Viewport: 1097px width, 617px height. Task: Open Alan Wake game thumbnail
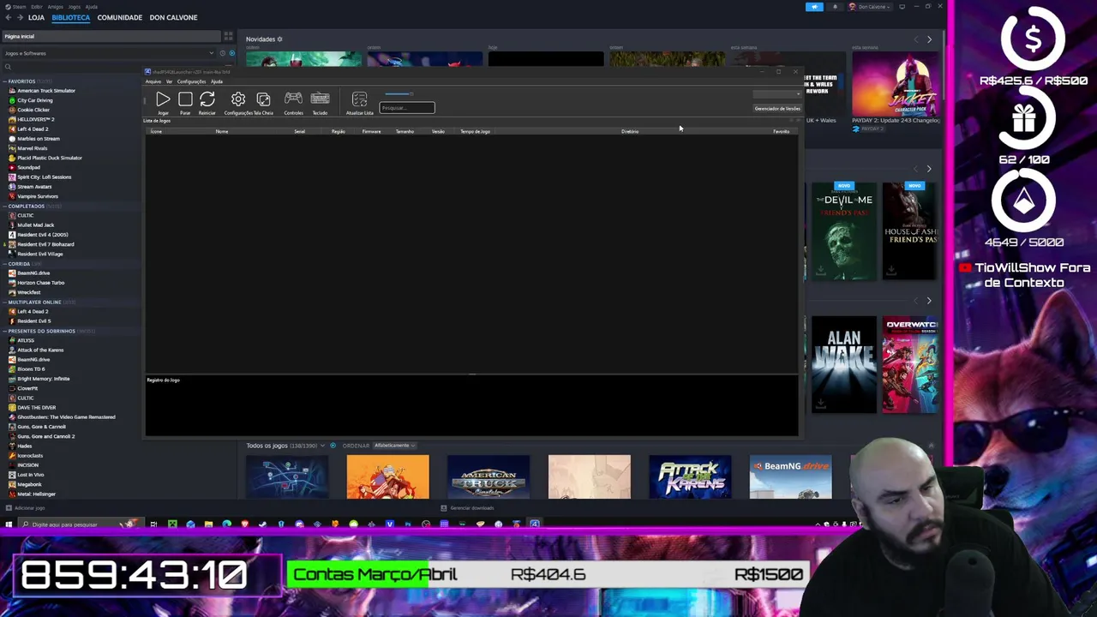844,365
